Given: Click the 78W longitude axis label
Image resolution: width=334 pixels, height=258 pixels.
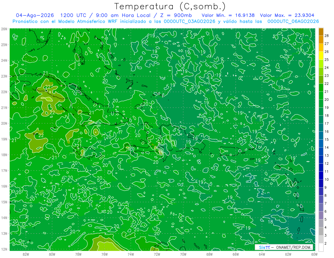Looking at the screenshot, I should [78, 254].
